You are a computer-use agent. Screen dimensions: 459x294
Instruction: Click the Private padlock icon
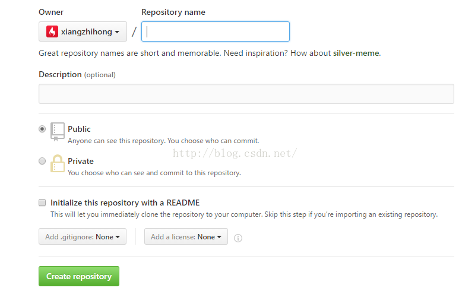58,163
